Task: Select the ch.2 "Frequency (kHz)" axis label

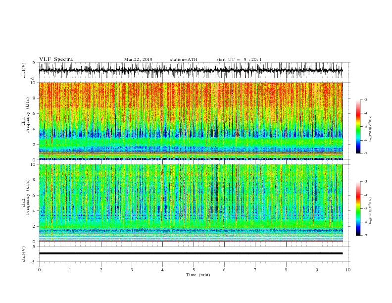Action: tap(27, 197)
